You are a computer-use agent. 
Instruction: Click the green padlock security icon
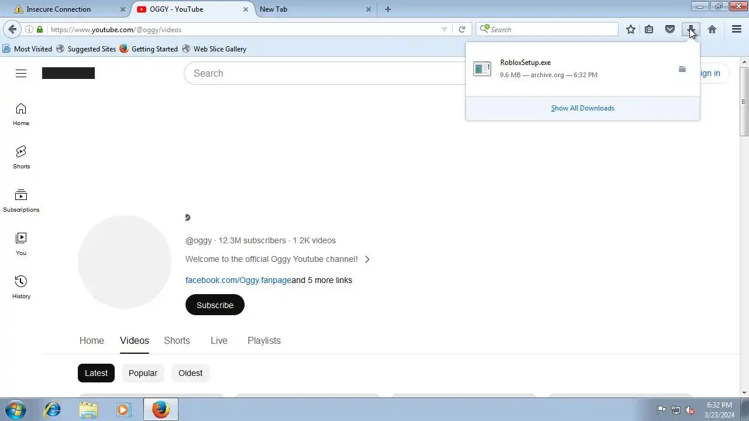[x=40, y=29]
